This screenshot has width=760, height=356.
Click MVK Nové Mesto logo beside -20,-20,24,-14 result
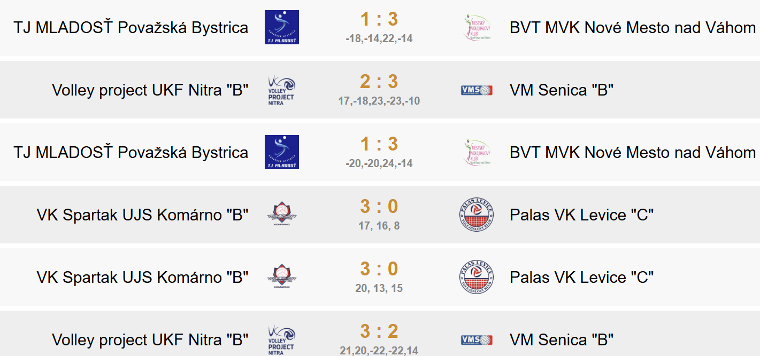coord(477,152)
